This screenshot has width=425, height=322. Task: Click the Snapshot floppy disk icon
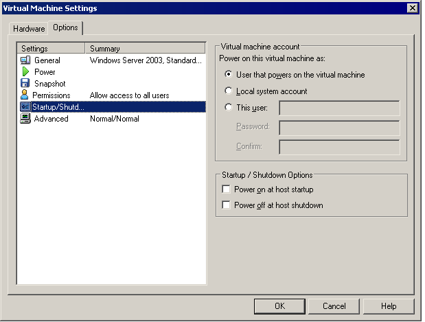tap(25, 84)
